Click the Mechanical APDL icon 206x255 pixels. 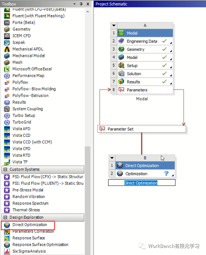[x=7, y=49]
